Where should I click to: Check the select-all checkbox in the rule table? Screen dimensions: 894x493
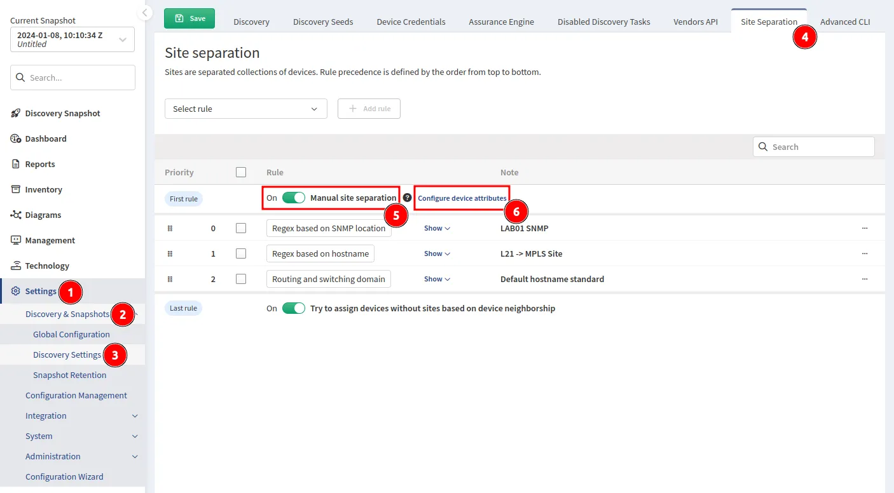pyautogui.click(x=241, y=172)
